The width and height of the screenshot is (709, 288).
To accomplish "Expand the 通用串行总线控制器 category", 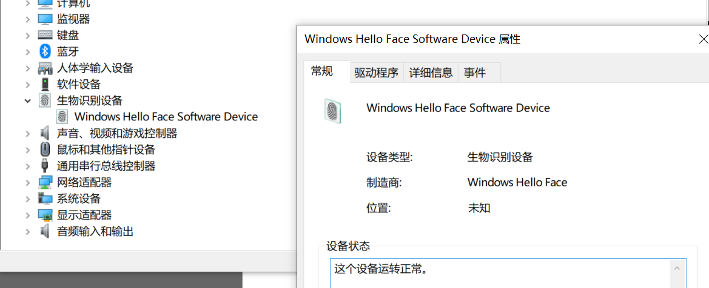I will pos(28,165).
